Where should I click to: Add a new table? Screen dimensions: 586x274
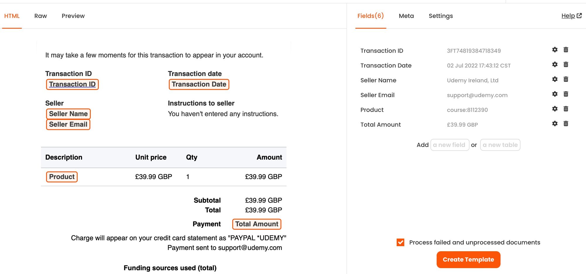tap(500, 145)
